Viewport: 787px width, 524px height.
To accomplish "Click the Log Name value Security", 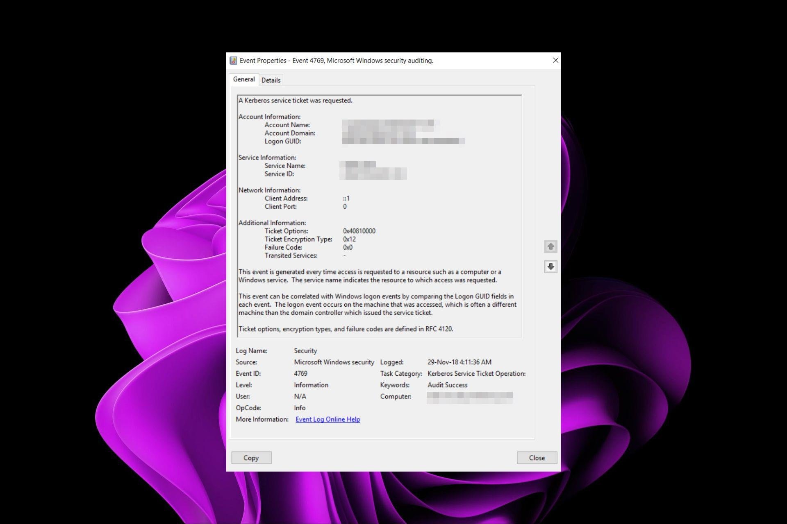I will [305, 351].
